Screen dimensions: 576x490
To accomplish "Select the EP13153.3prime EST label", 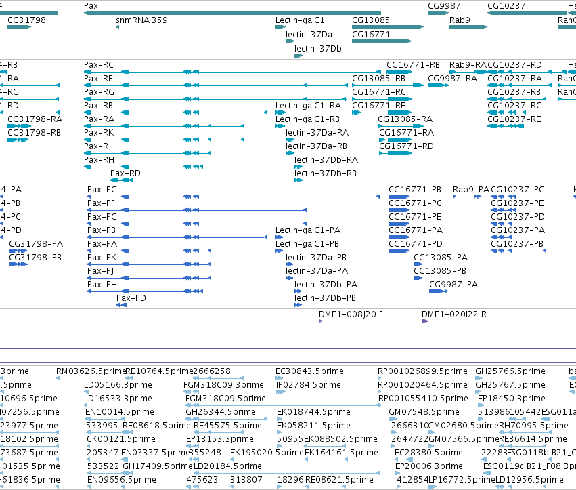I will tap(220, 439).
